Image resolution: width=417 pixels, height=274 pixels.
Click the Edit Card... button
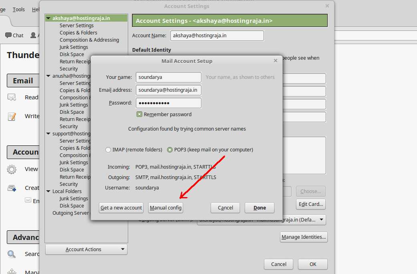310,204
